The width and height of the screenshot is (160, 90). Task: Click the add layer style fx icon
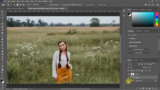[140, 88]
